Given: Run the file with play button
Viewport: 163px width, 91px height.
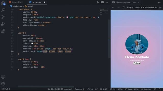Looking at the screenshot, I should pos(98,2).
